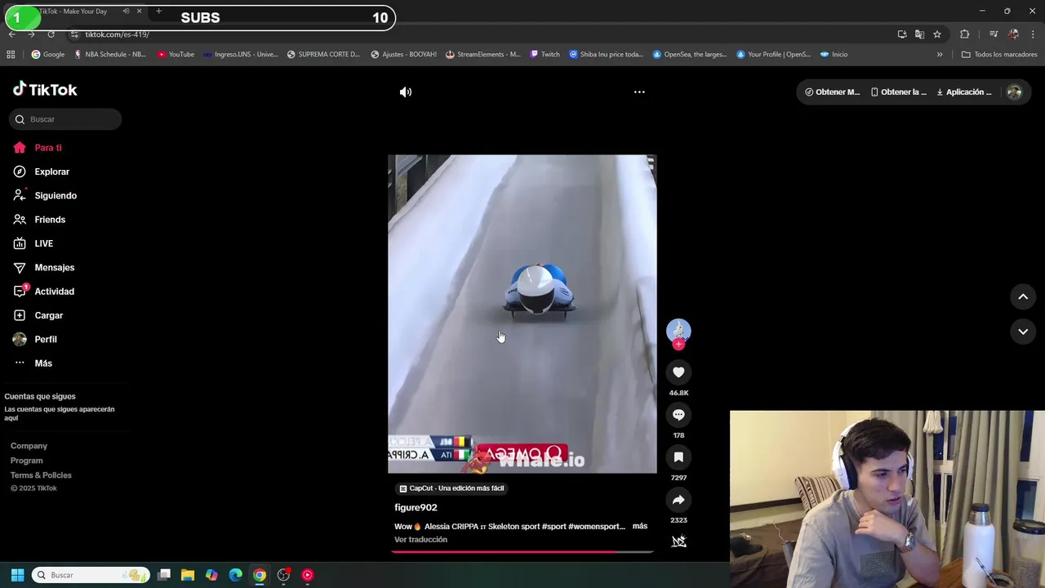This screenshot has width=1045, height=588.
Task: Go to the previous video with the up chevron
Action: click(x=1023, y=297)
